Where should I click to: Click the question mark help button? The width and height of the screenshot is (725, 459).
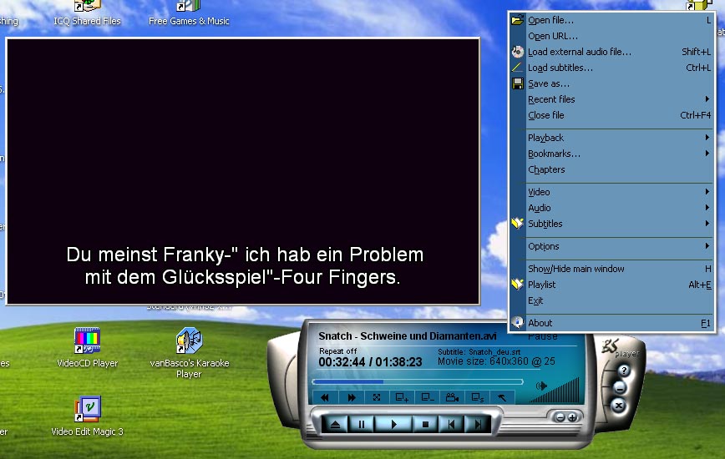[x=624, y=371]
